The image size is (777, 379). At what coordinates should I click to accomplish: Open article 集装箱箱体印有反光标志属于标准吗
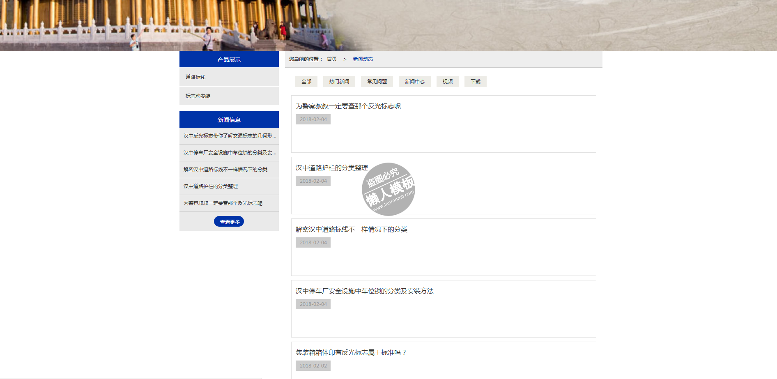click(351, 353)
